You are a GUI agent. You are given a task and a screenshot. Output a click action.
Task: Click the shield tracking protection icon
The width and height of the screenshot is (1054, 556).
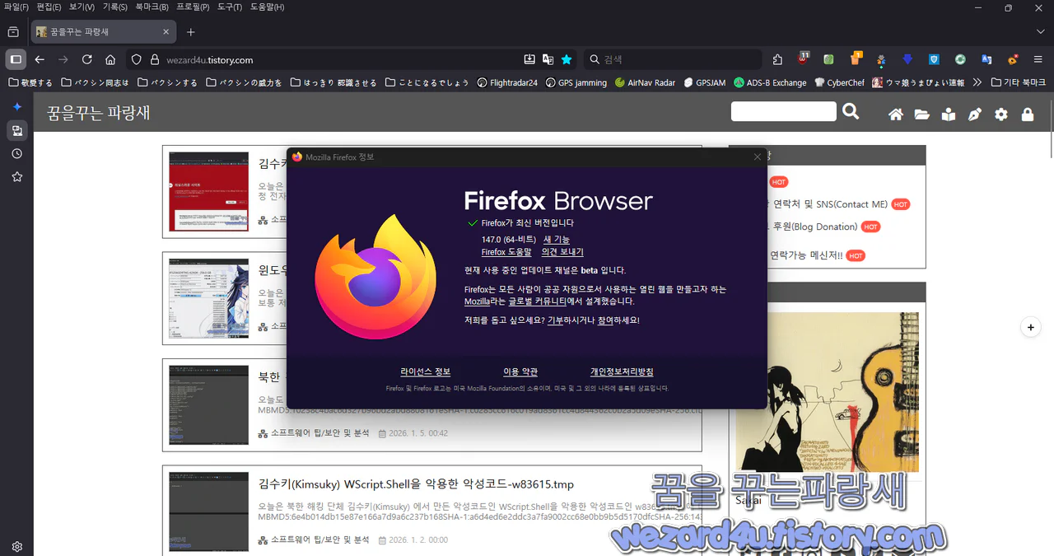pos(138,59)
